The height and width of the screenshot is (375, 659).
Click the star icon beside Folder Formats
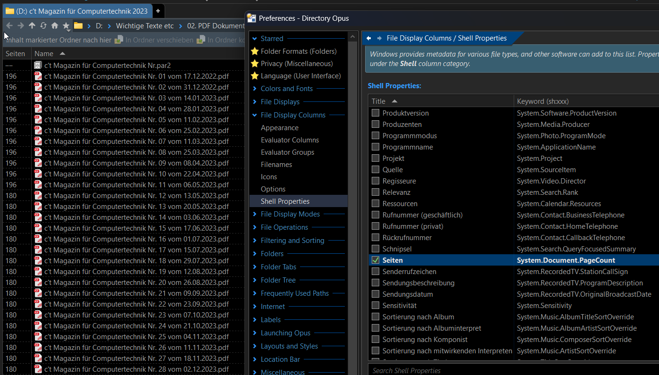[255, 51]
